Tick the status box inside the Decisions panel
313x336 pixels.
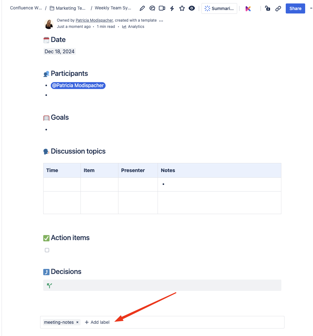pyautogui.click(x=49, y=285)
